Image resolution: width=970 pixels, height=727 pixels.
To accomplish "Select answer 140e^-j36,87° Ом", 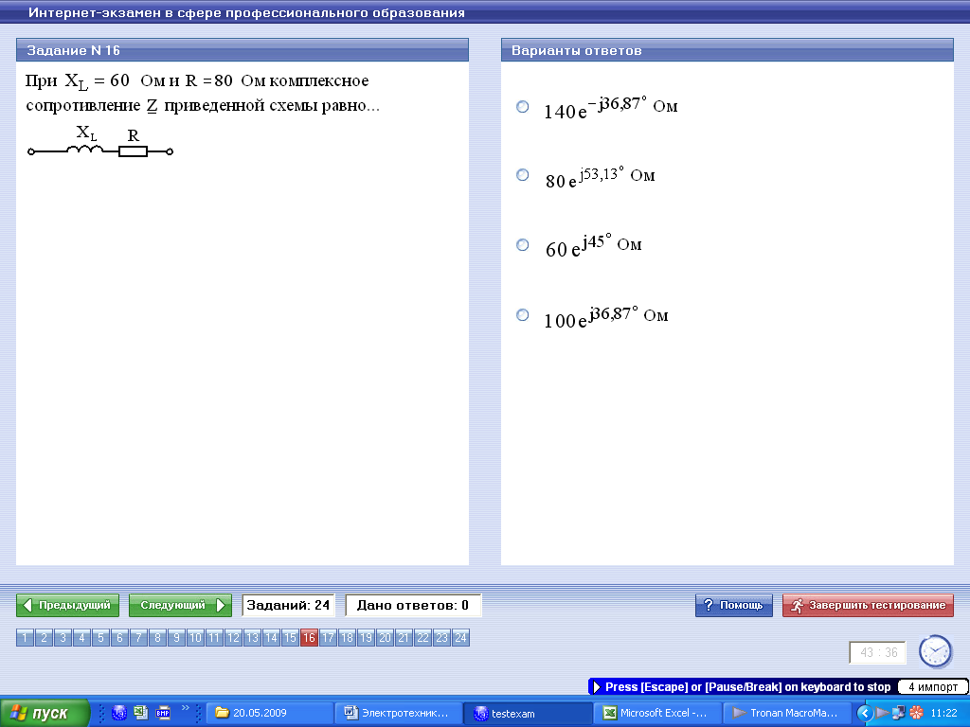I will tap(523, 107).
